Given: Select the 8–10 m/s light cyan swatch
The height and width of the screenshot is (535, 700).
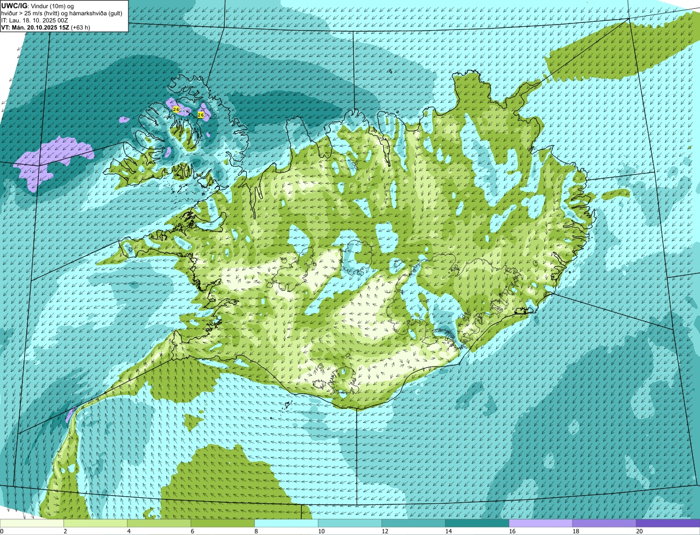Looking at the screenshot, I should (x=286, y=523).
